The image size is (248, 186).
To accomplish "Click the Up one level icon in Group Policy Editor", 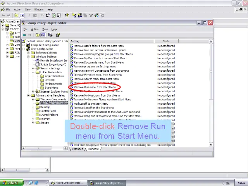I will click(38, 35).
